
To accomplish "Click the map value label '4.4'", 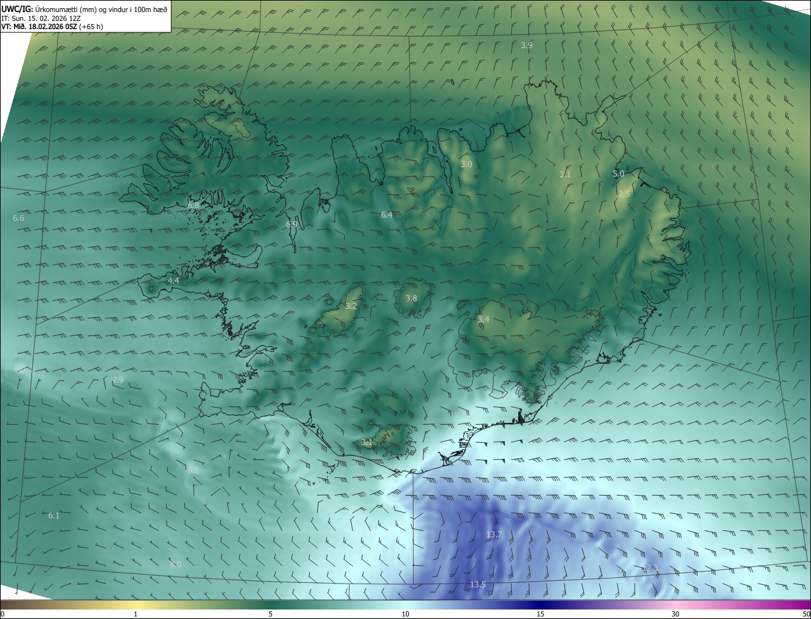I will click(x=174, y=280).
